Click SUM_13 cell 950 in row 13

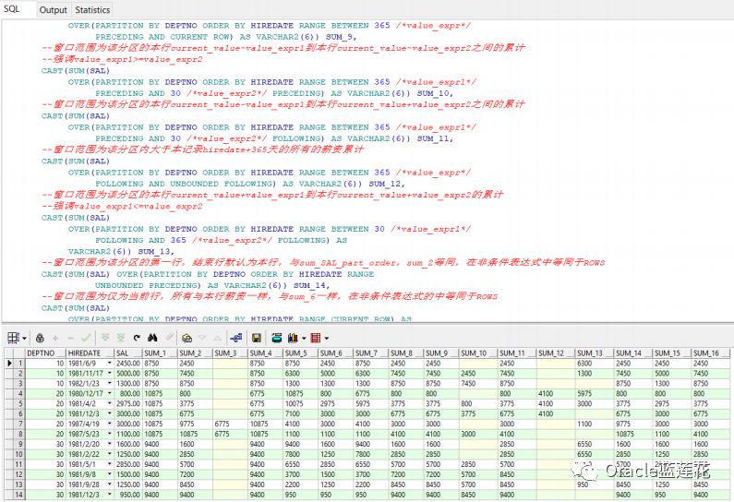[x=594, y=484]
